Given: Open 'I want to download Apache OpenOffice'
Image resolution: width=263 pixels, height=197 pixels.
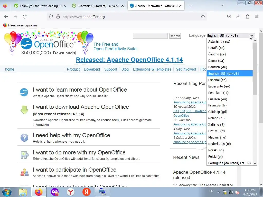Looking at the screenshot, I should 81,107.
